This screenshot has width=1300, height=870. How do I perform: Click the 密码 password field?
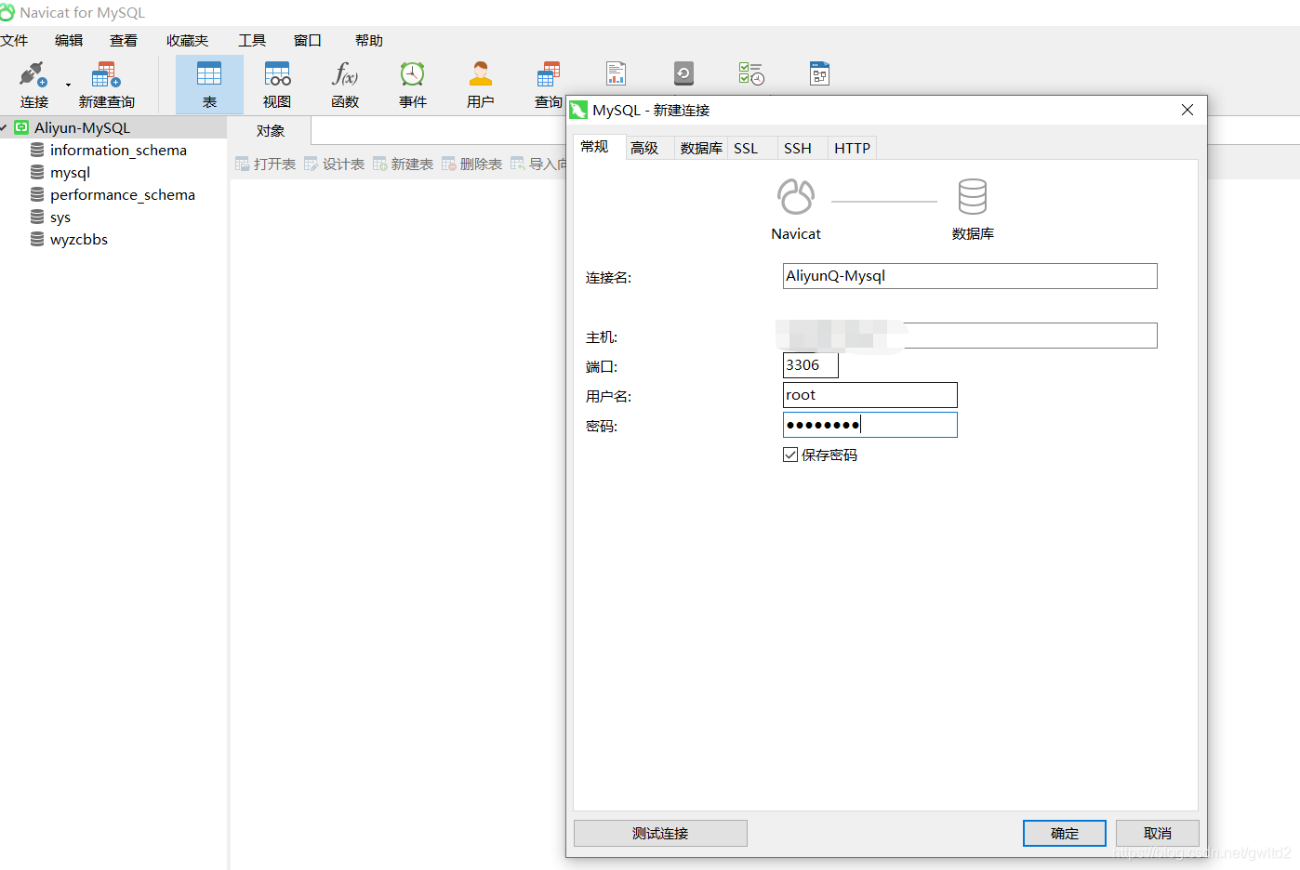[869, 425]
